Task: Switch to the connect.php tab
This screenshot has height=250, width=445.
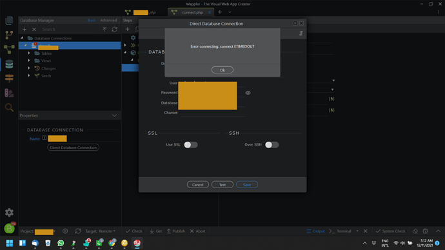Action: coord(192,12)
